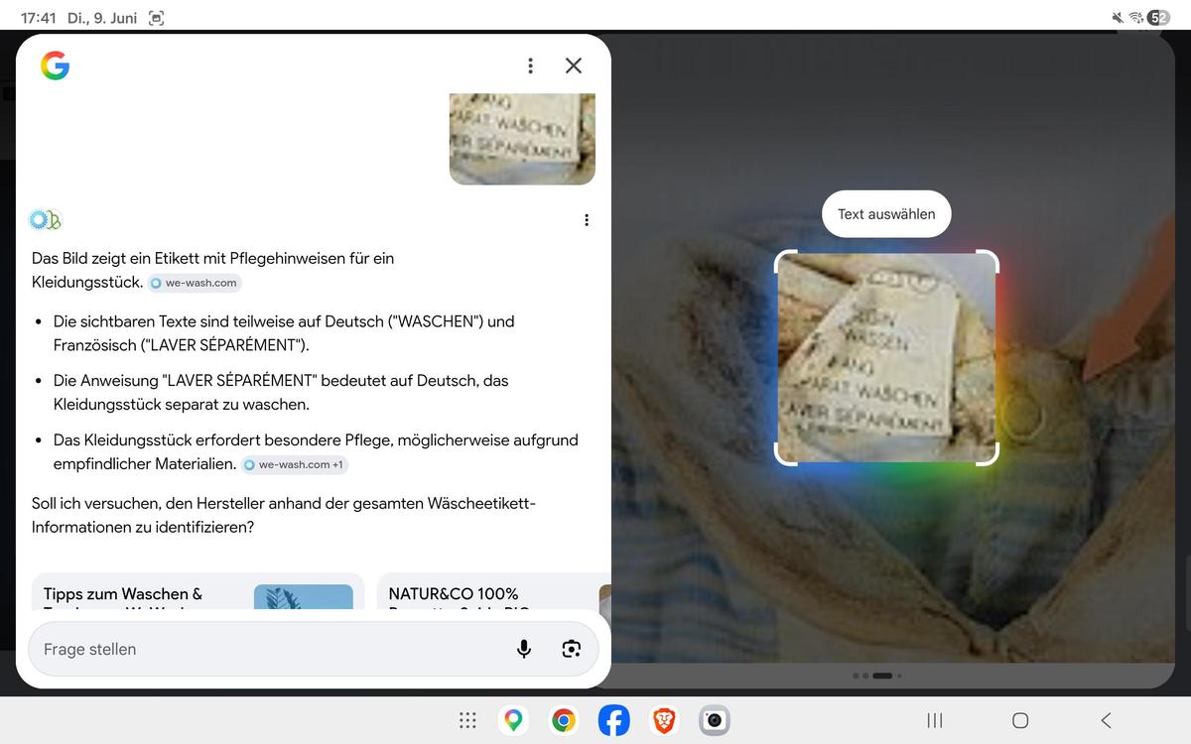Tap the Wi-Fi icon in the status bar

(1136, 18)
